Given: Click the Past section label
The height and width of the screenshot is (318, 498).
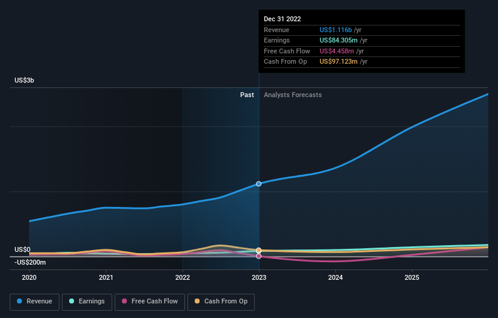Looking at the screenshot, I should pyautogui.click(x=247, y=95).
